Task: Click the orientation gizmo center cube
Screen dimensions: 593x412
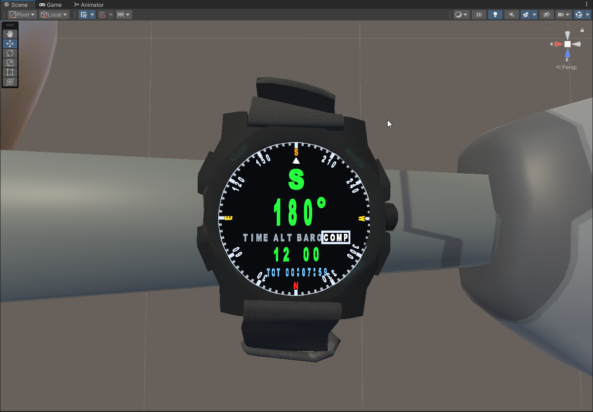Action: (x=568, y=44)
